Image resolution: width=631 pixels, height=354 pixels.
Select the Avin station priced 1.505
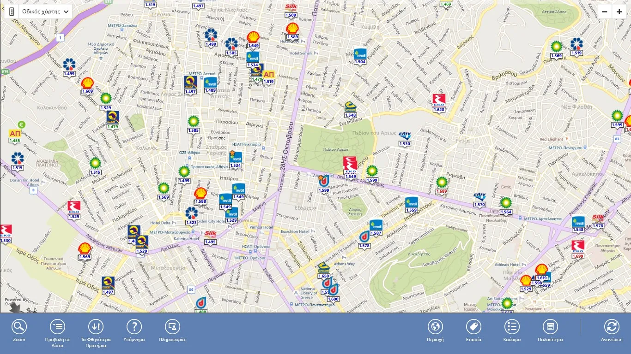pos(231,47)
